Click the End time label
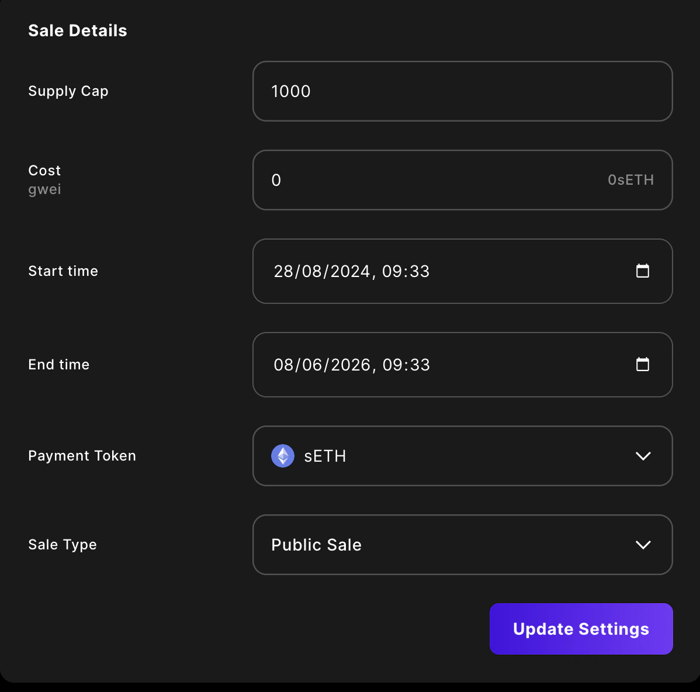 point(59,365)
